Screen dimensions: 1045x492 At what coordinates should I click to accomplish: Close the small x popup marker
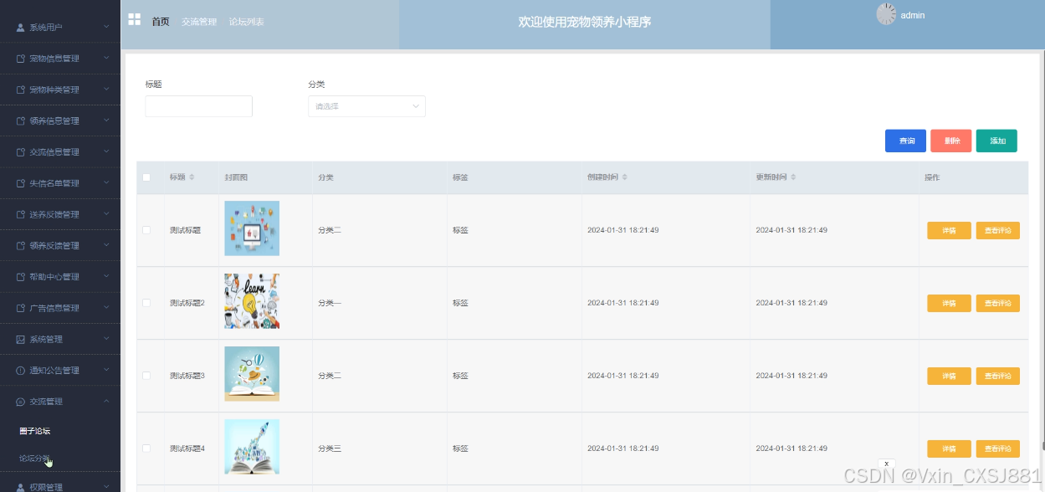pos(886,463)
